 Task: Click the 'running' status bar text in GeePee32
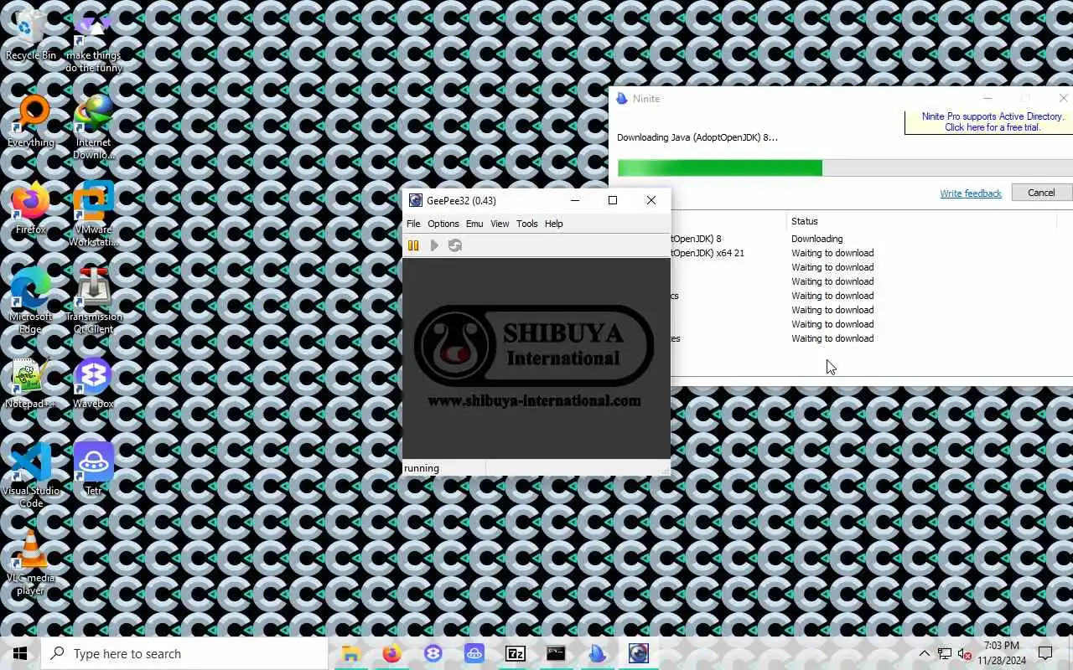point(422,468)
